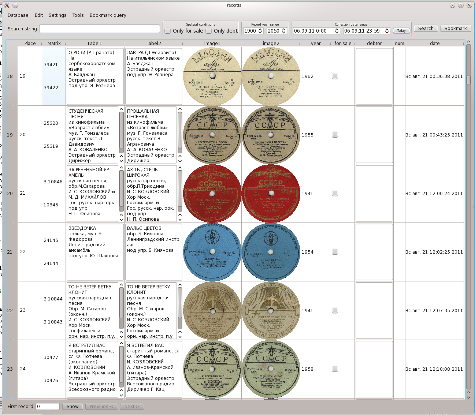
Task: Click down arrow of ПРОЩАЛЬНАЯ ПЕСЕНКА Label2 scrollbar
Action: [x=180, y=161]
